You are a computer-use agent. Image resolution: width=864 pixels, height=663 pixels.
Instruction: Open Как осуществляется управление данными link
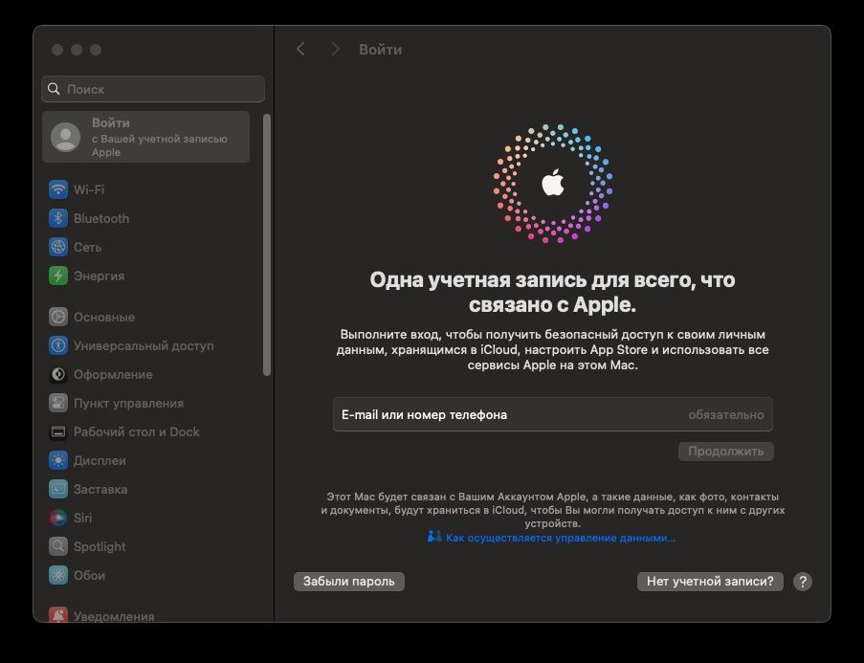coord(561,538)
